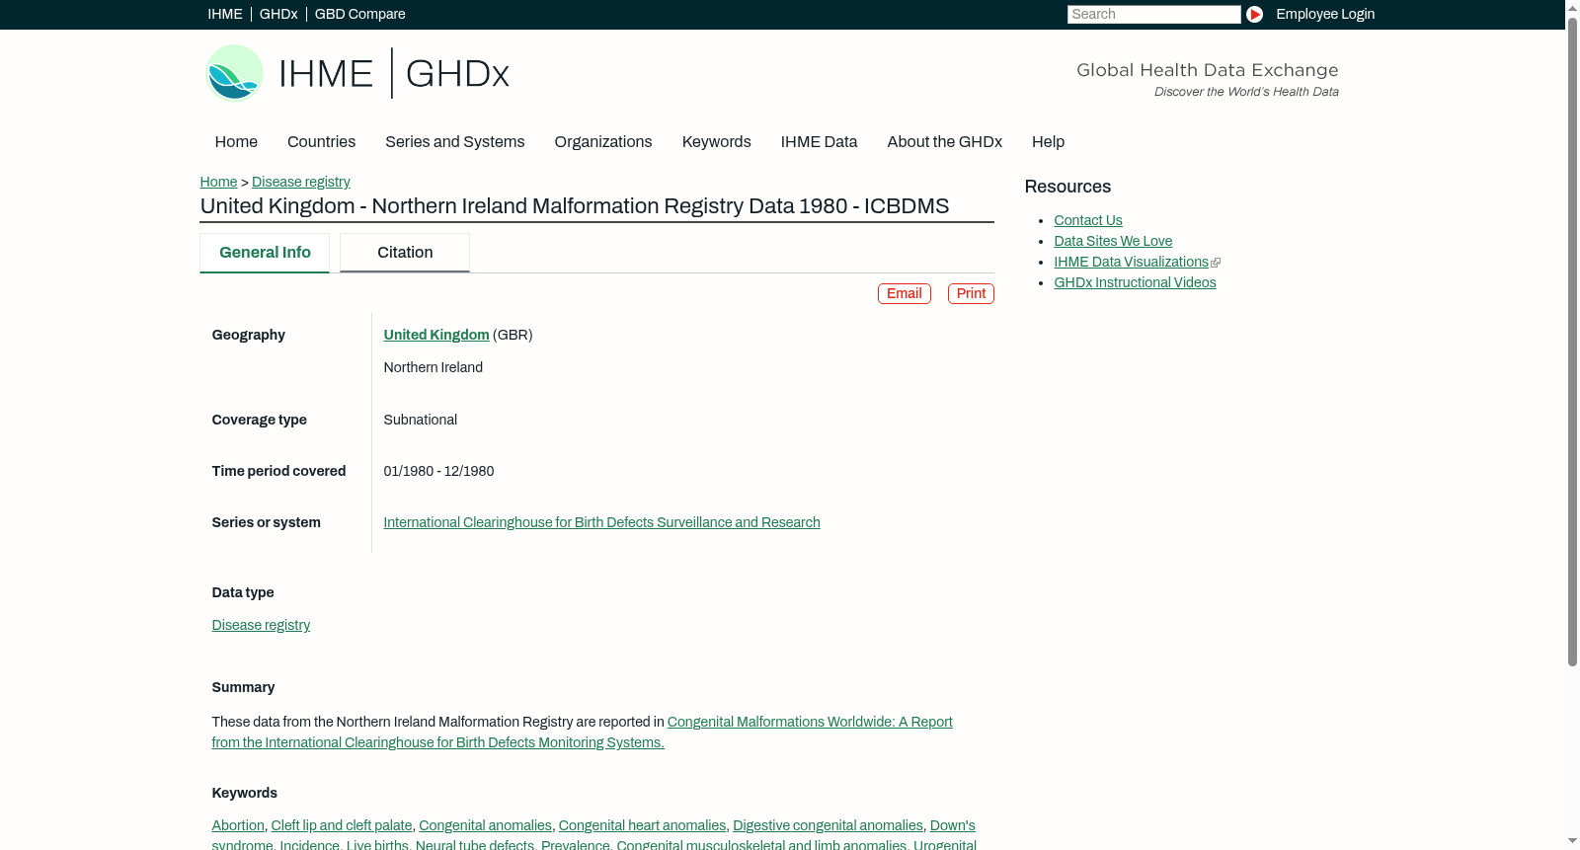
Task: Open Disease registry under Data type
Action: coord(261,625)
